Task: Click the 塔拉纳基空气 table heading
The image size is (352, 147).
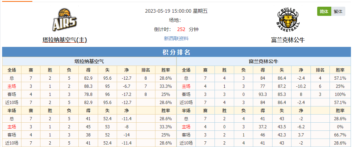Action: [x=89, y=61]
